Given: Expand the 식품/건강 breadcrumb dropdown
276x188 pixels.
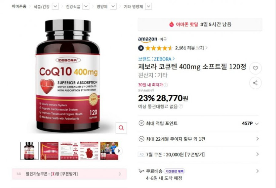Looking at the screenshot, I should [55, 7].
